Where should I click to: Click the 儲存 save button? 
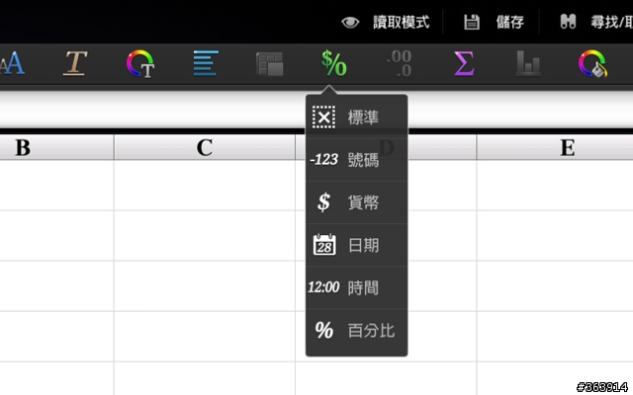(494, 22)
